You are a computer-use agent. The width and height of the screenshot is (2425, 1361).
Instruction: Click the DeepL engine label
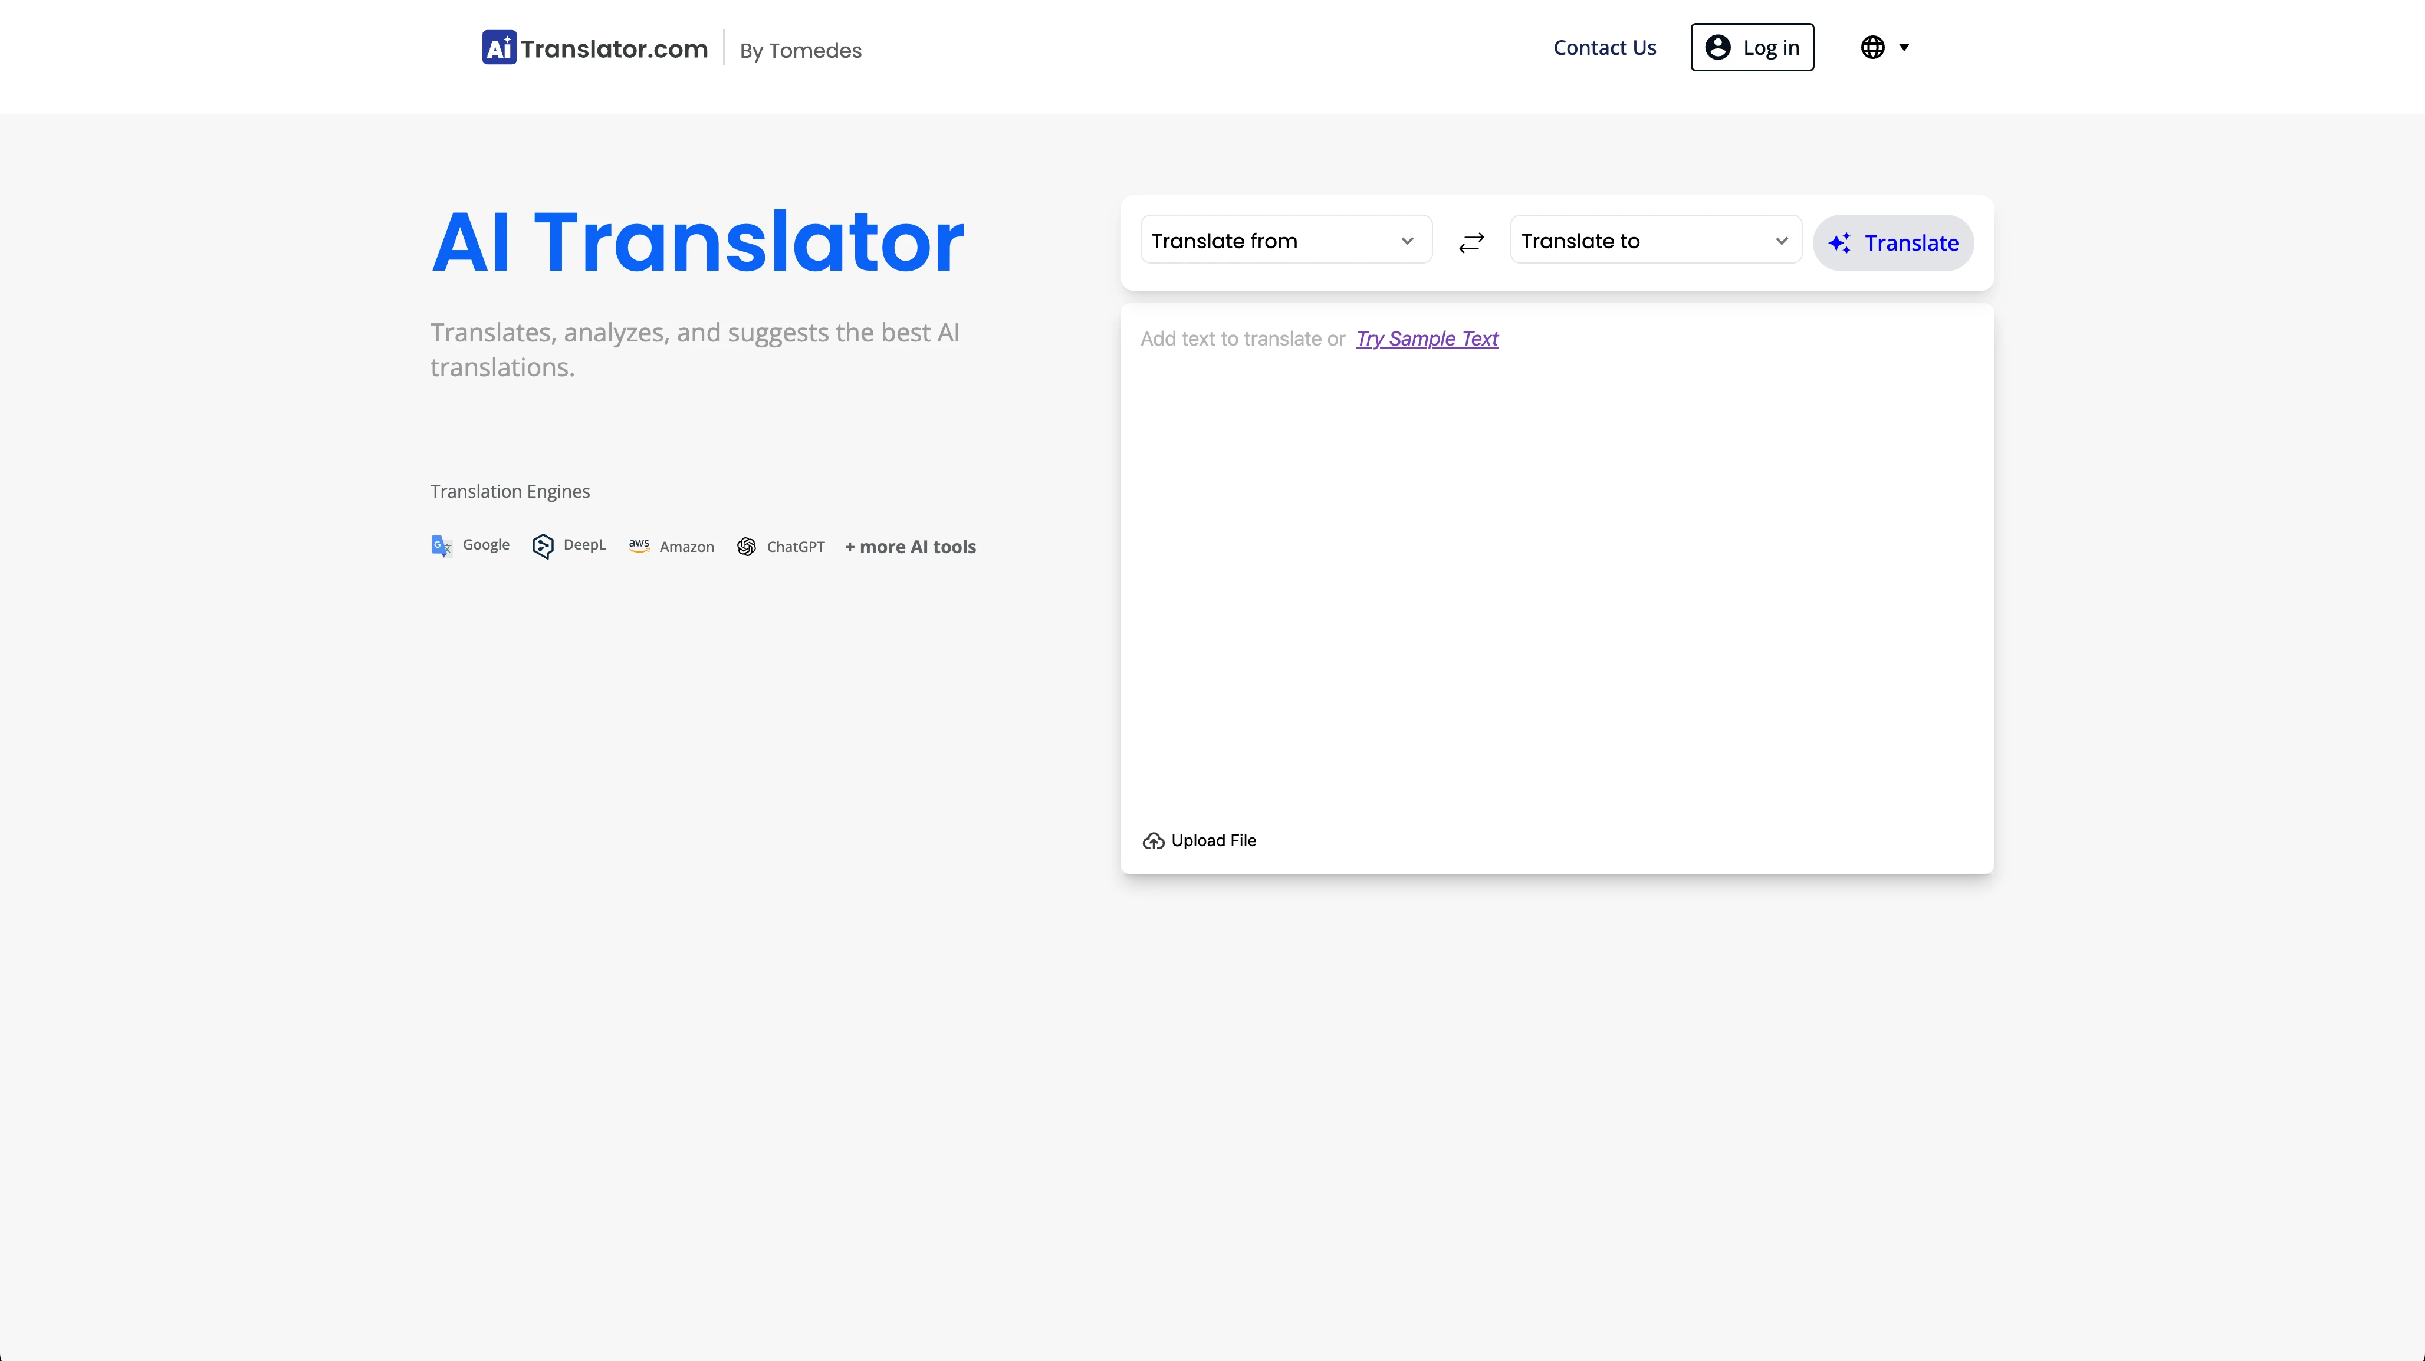point(584,545)
